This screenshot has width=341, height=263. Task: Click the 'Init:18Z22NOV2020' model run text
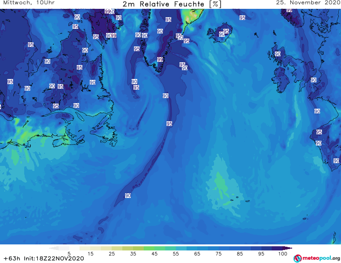53,258
